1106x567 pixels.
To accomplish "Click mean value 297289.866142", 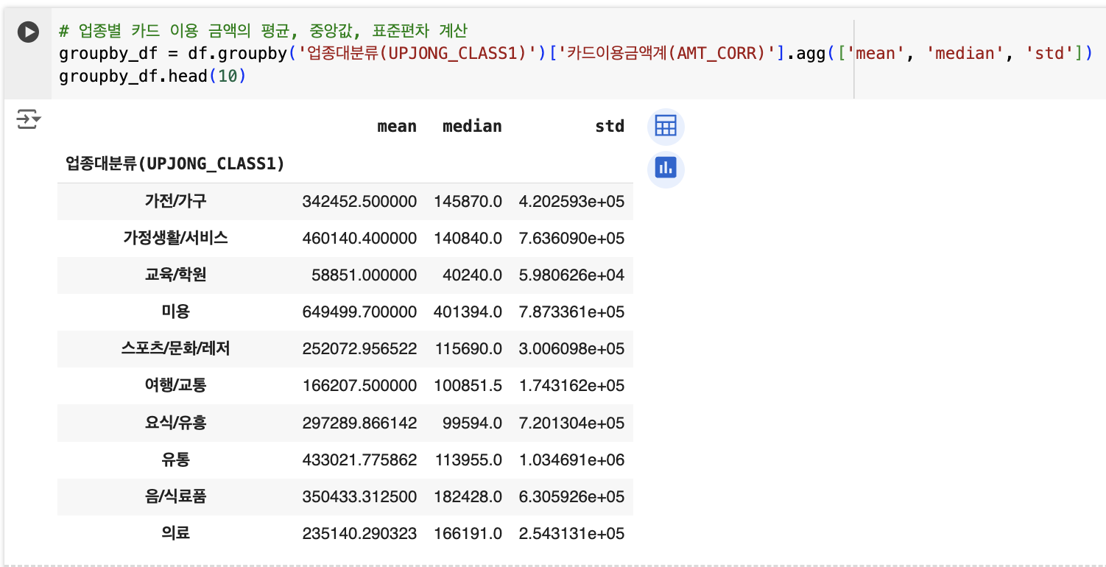I will point(359,423).
